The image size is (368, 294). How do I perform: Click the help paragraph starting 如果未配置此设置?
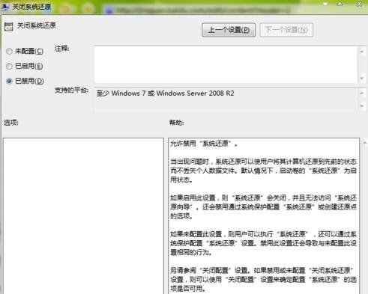263,243
